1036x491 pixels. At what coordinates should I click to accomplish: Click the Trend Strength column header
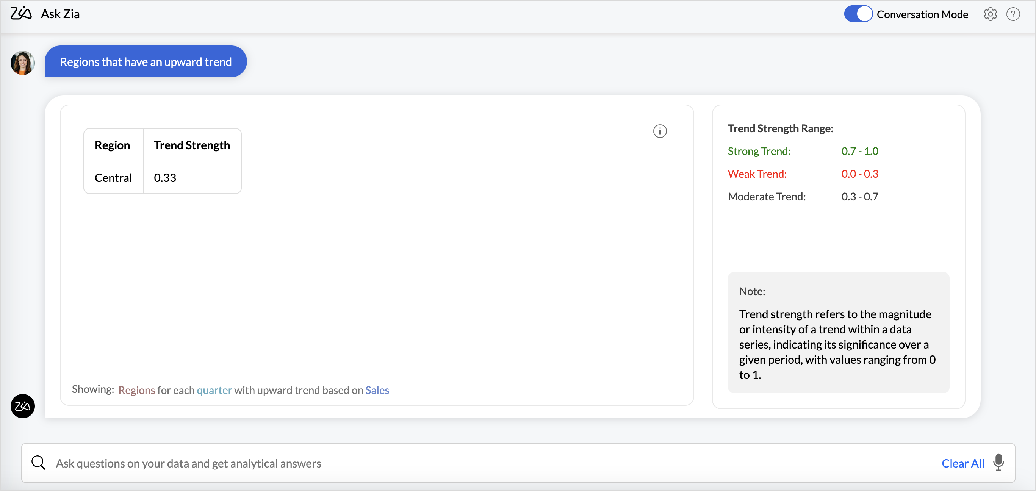click(x=192, y=145)
